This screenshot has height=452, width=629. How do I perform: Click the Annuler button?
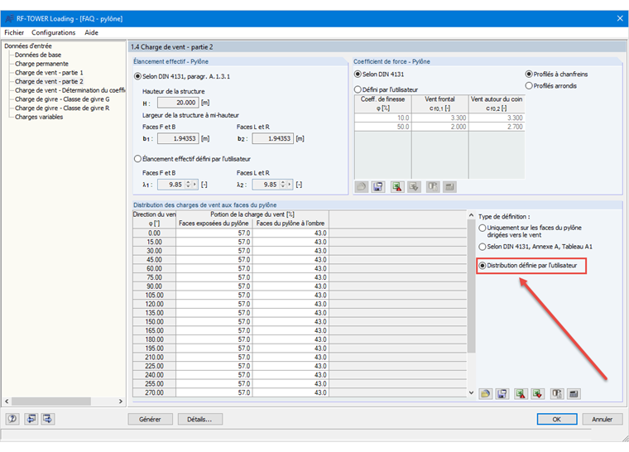pos(603,419)
